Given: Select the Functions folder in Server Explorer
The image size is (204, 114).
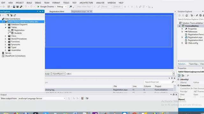Looking at the screenshot, I should point(15,41).
